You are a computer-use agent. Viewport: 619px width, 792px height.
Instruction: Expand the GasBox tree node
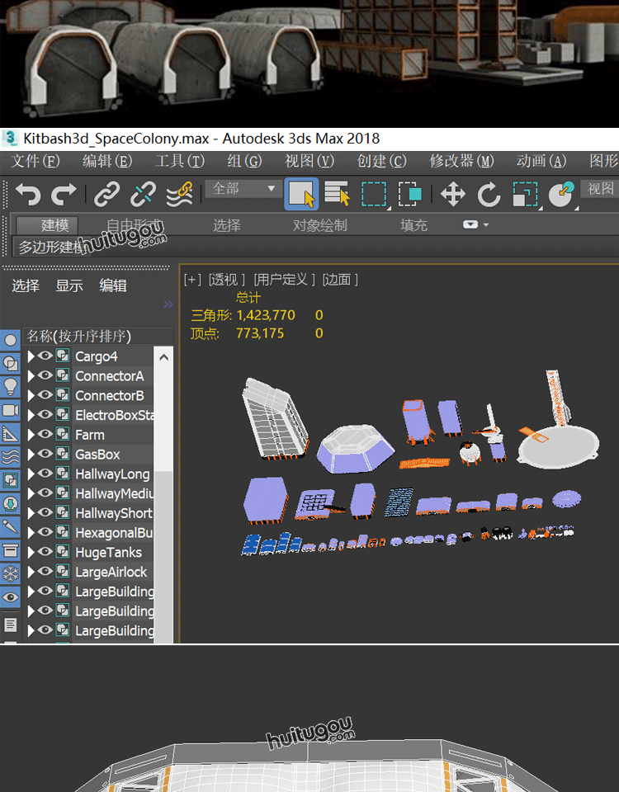click(31, 454)
